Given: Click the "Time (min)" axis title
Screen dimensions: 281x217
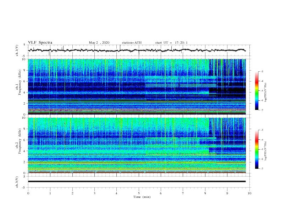Looking at the screenshot, I should pos(142,197).
